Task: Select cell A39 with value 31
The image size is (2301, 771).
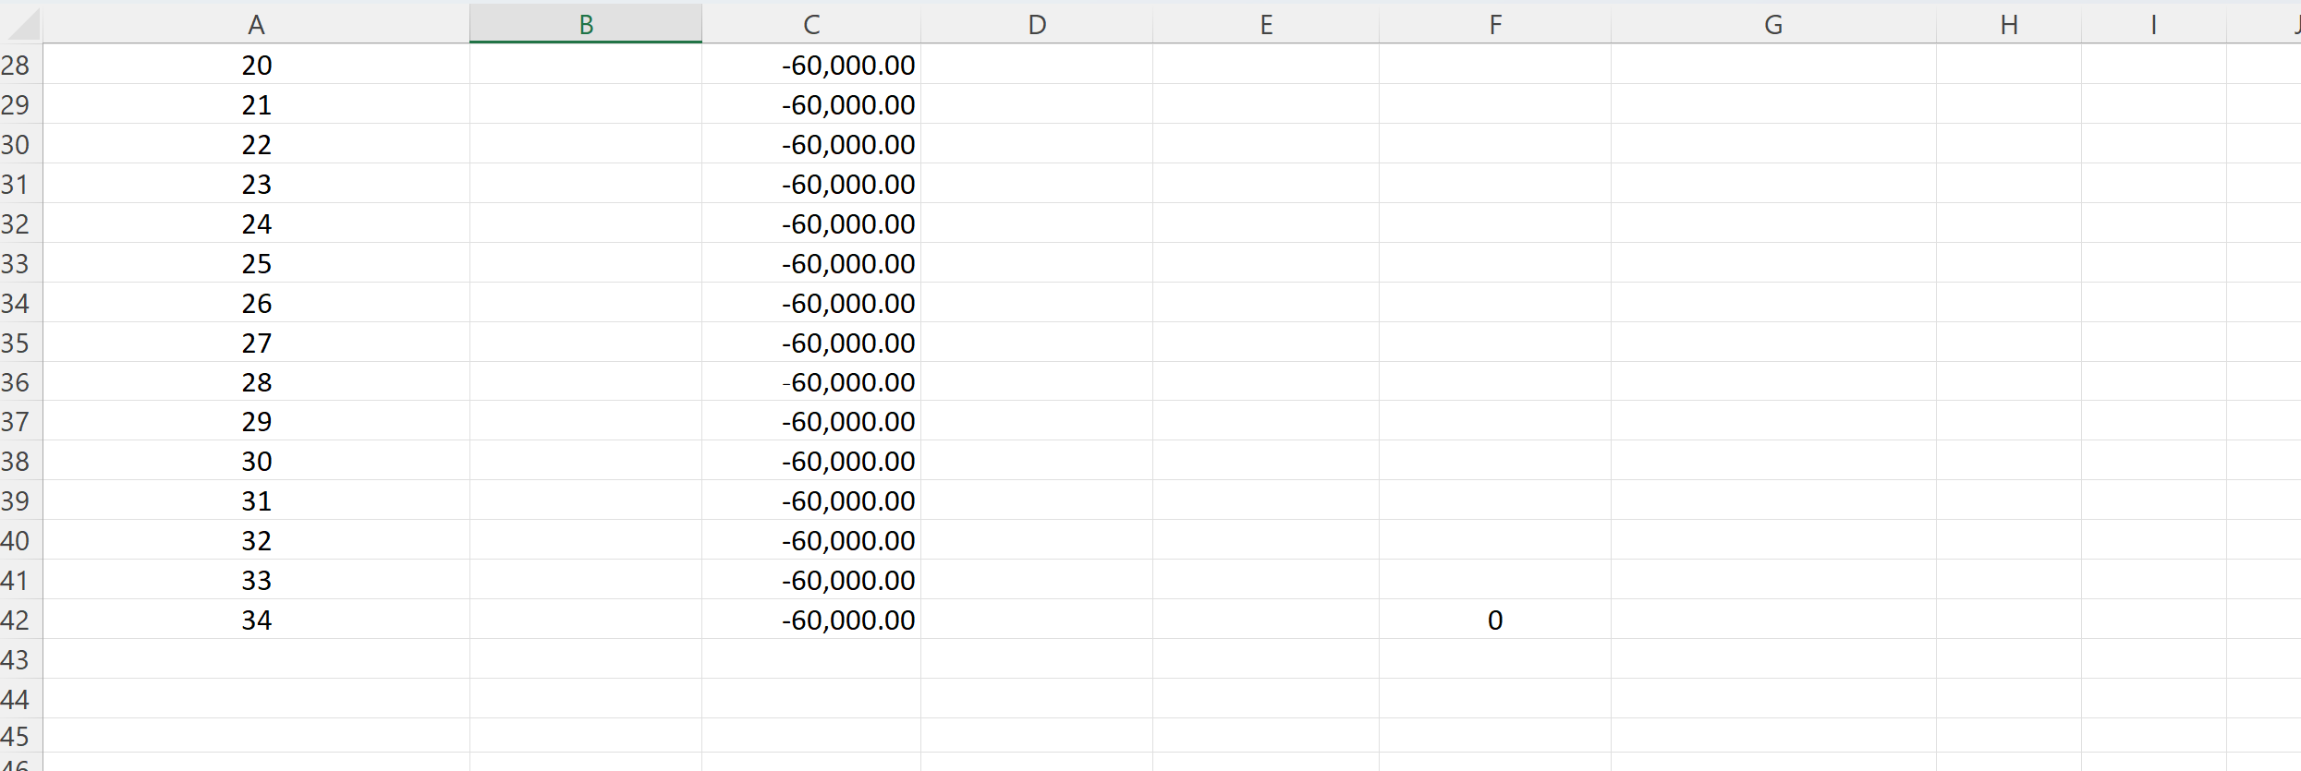Action: coord(256,500)
